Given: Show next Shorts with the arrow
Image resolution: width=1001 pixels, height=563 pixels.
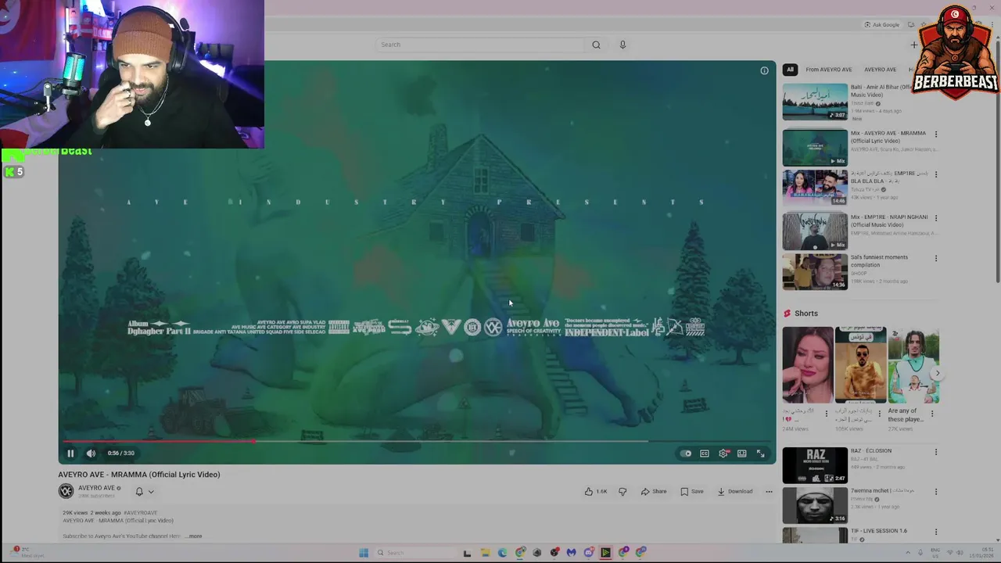Looking at the screenshot, I should tap(937, 373).
